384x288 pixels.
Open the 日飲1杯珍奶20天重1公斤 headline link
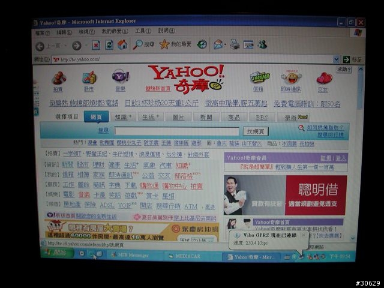tap(161, 103)
